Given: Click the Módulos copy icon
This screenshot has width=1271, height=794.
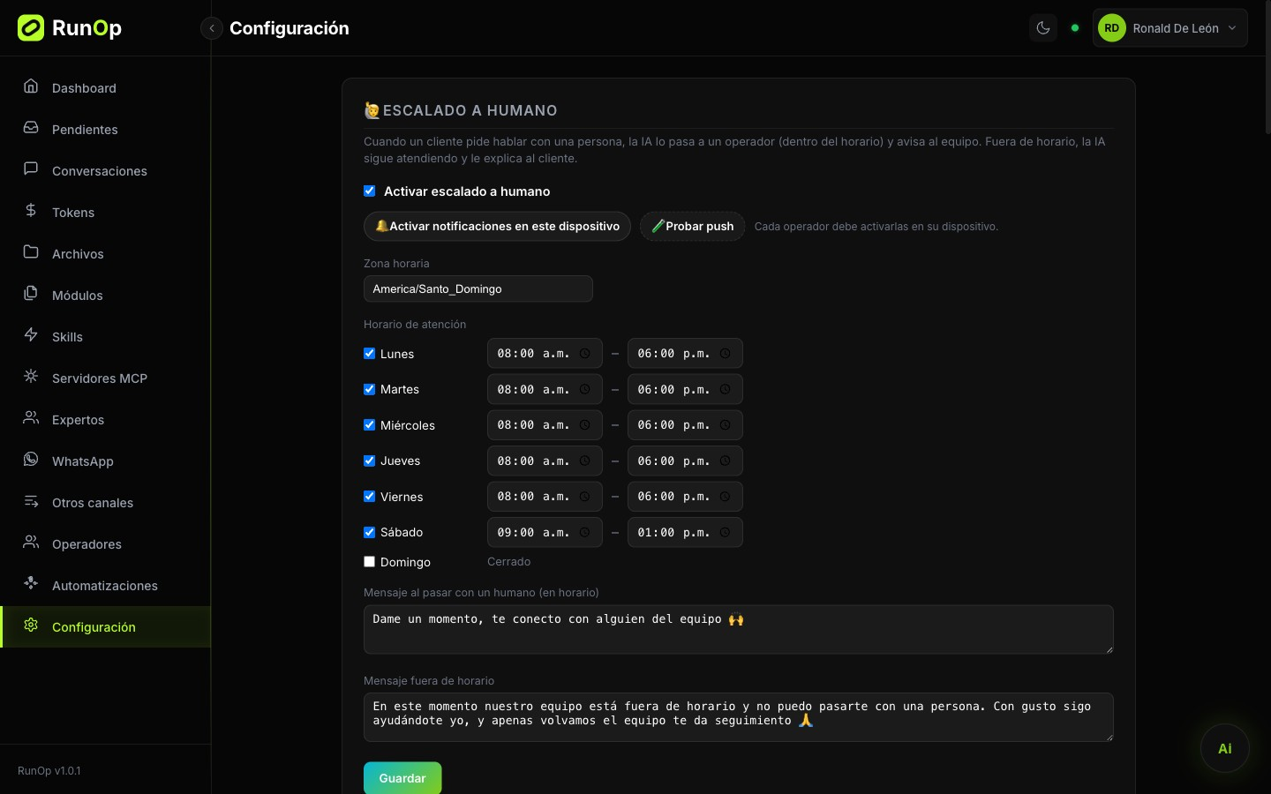Looking at the screenshot, I should click(x=31, y=294).
